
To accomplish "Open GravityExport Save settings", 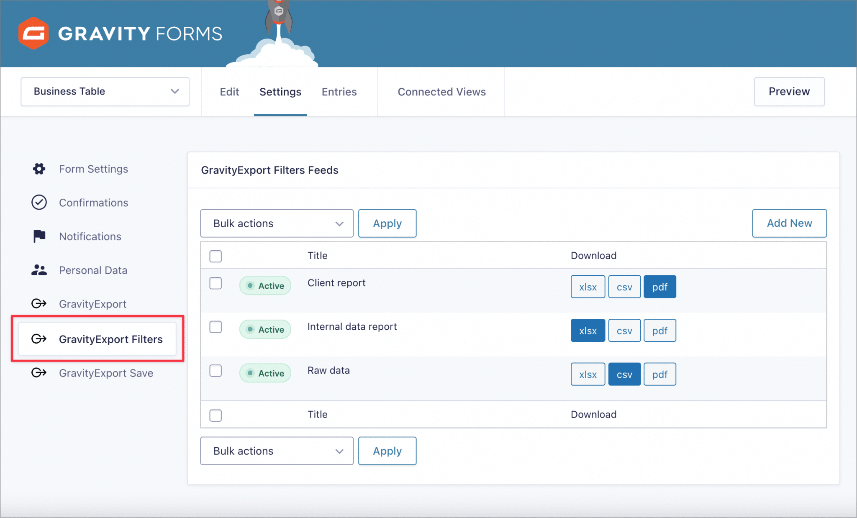I will pos(106,373).
